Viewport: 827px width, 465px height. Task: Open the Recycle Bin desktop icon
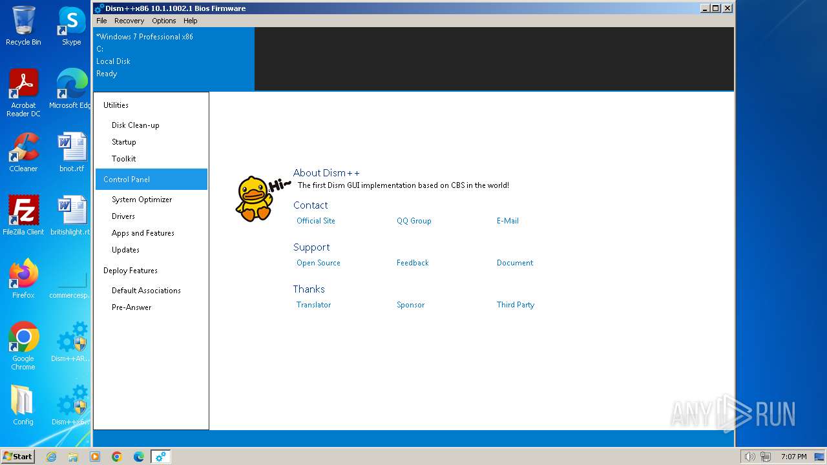(x=23, y=26)
